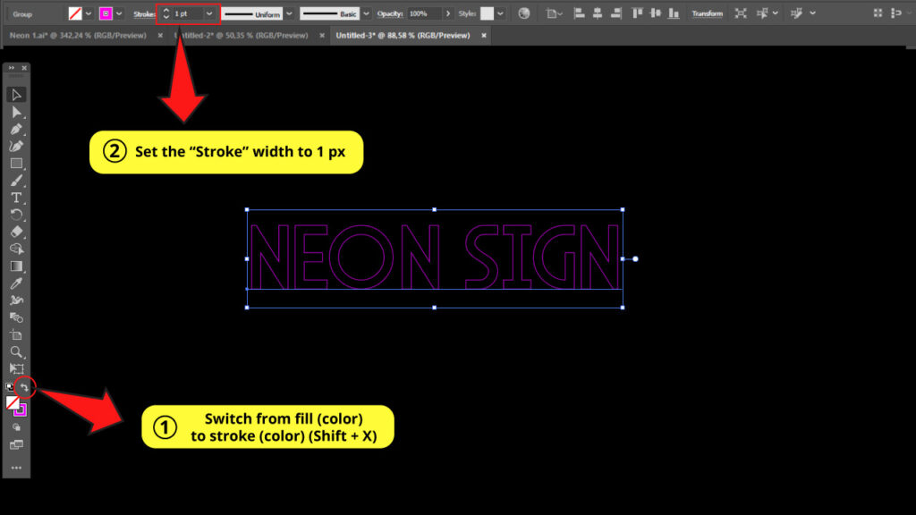Align selected objects to horizontal center
The image size is (916, 515).
[597, 14]
